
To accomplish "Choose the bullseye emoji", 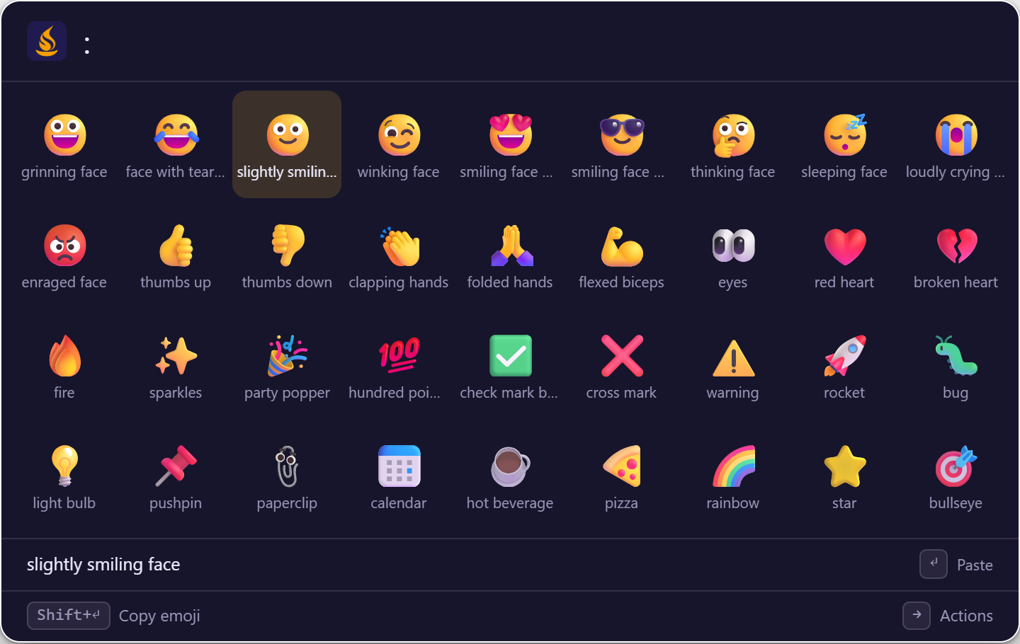I will point(956,476).
